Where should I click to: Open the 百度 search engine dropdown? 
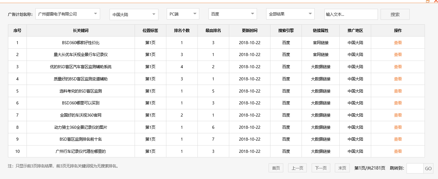232,14
